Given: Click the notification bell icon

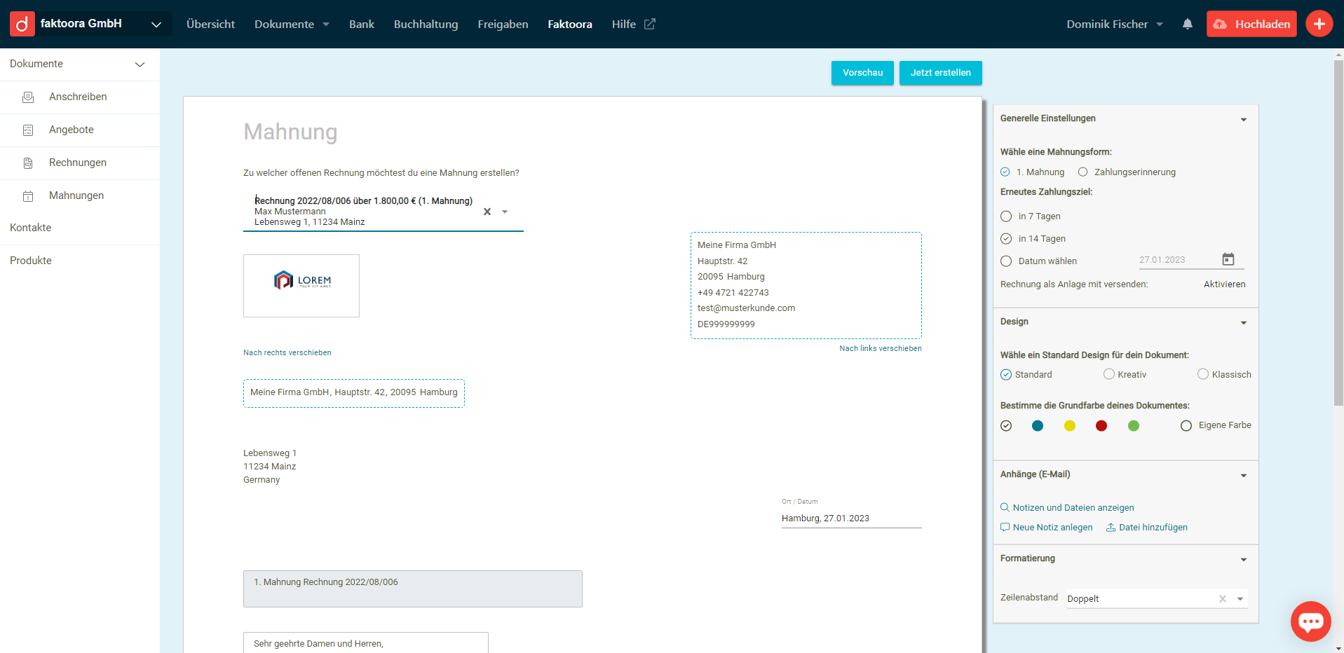Looking at the screenshot, I should tap(1187, 24).
